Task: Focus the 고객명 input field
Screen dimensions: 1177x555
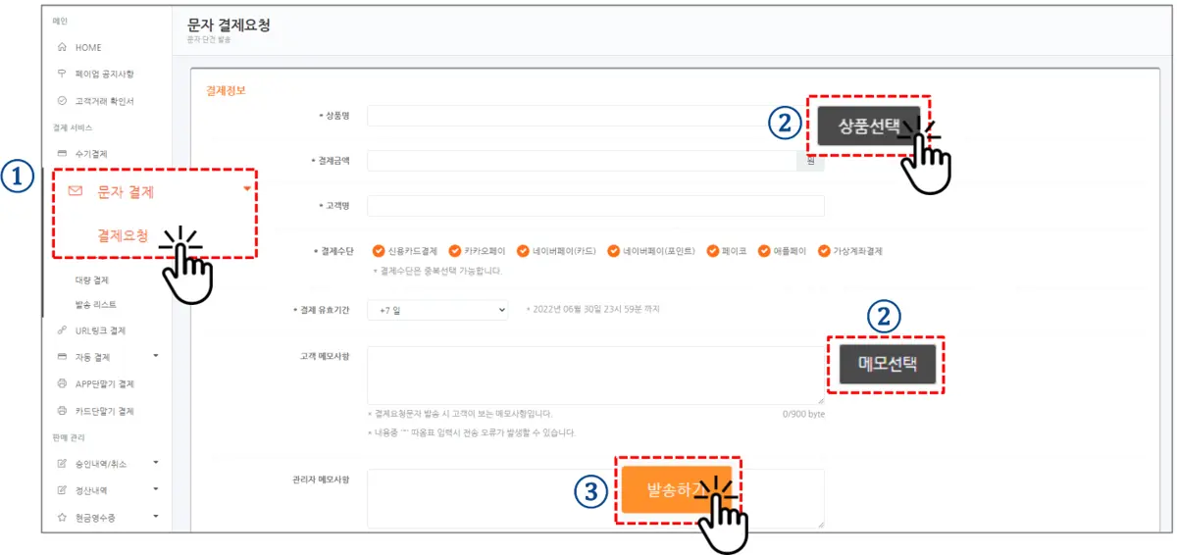Action: tap(595, 206)
